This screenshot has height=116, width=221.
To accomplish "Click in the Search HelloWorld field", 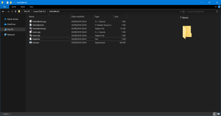I will click(x=203, y=12).
